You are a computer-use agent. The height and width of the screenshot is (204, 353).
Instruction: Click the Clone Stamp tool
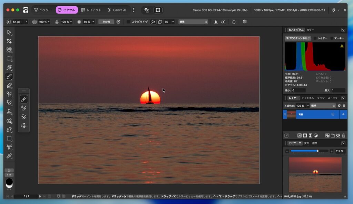point(9,112)
